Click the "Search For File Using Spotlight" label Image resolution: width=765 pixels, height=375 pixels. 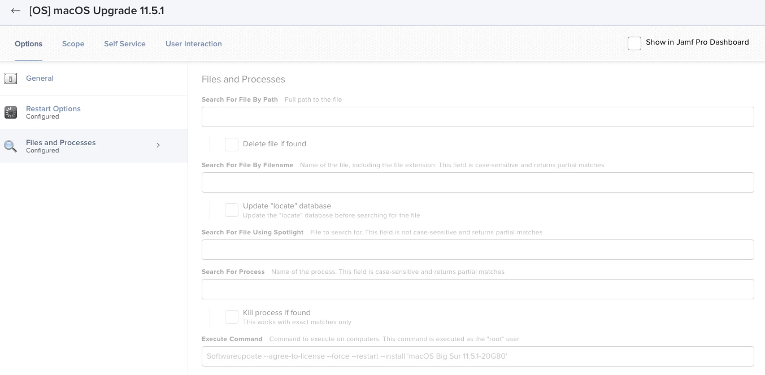pyautogui.click(x=253, y=232)
